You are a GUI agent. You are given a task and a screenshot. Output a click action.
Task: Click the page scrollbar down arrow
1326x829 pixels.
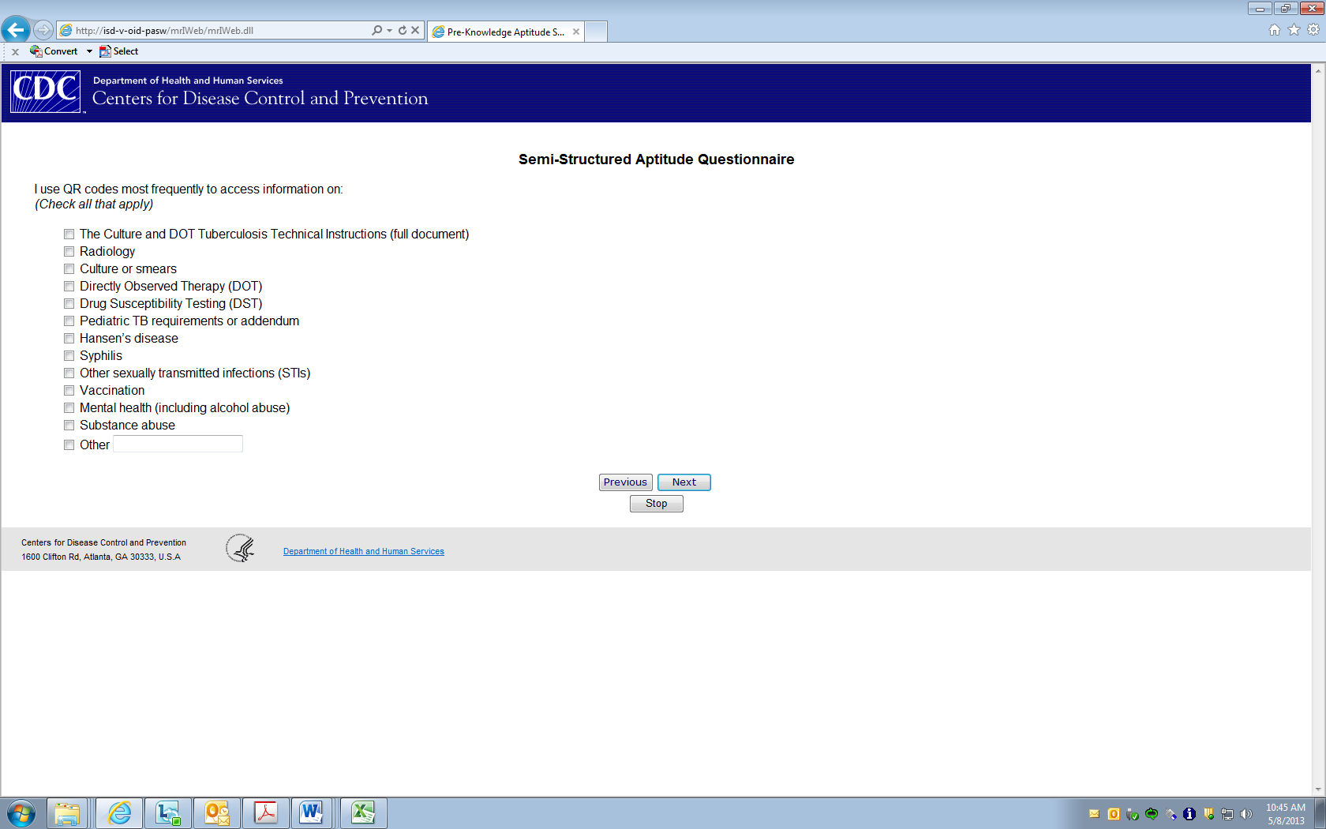point(1318,790)
